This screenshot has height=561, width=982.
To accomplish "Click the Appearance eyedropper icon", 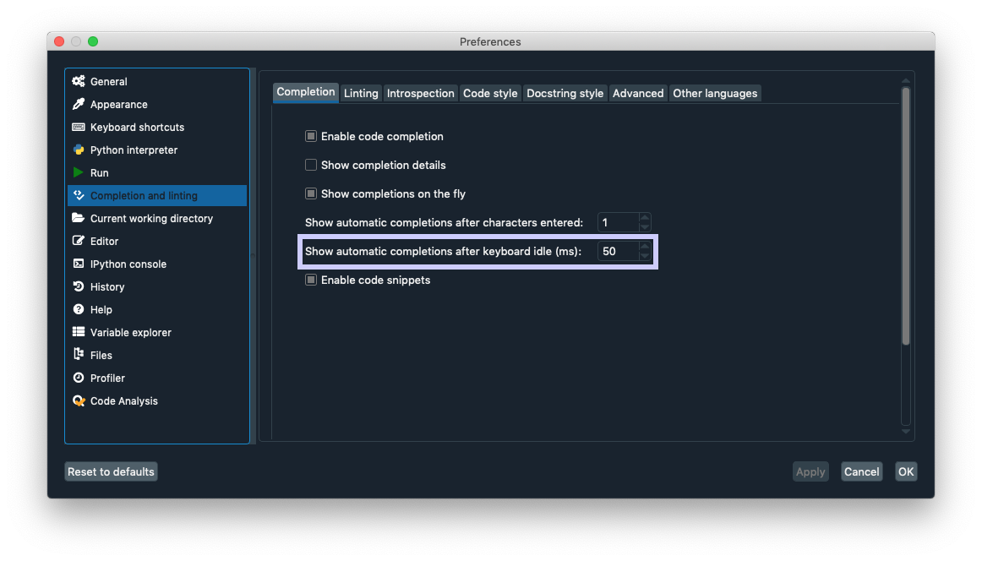I will pyautogui.click(x=79, y=104).
